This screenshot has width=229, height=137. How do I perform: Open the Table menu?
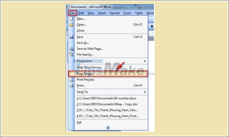(139, 13)
